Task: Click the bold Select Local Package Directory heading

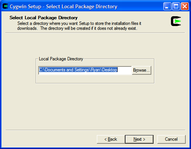Action: [x=43, y=18]
